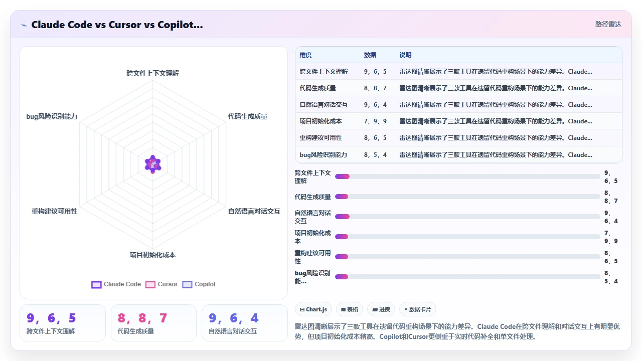Select the 数据卡片 chip
642x361 pixels.
coord(418,309)
